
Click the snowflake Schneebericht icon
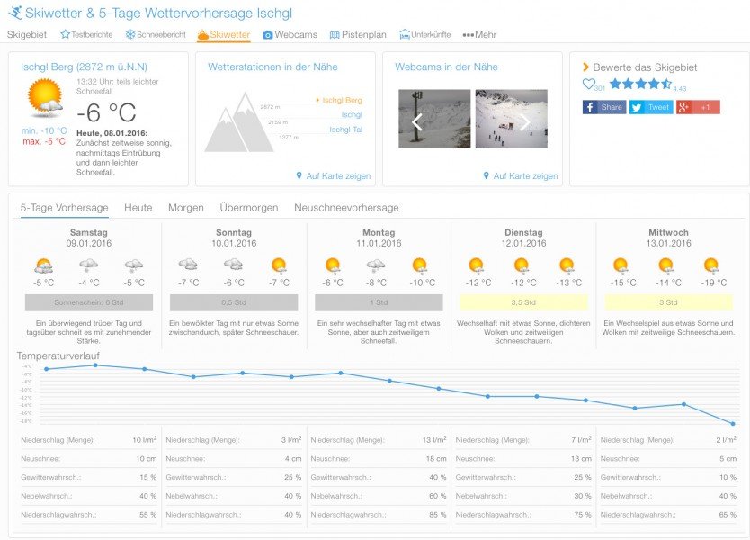tap(130, 34)
